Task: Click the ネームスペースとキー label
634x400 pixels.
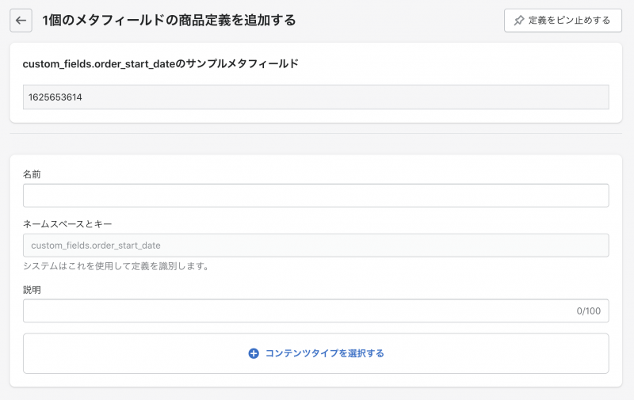Action: coord(67,224)
